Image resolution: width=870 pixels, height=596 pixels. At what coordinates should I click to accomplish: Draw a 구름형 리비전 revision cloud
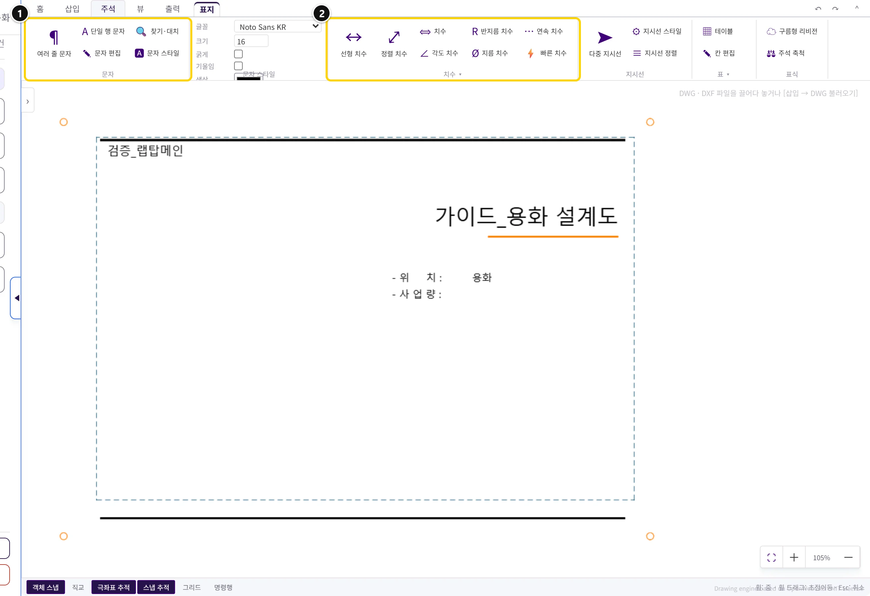(792, 31)
